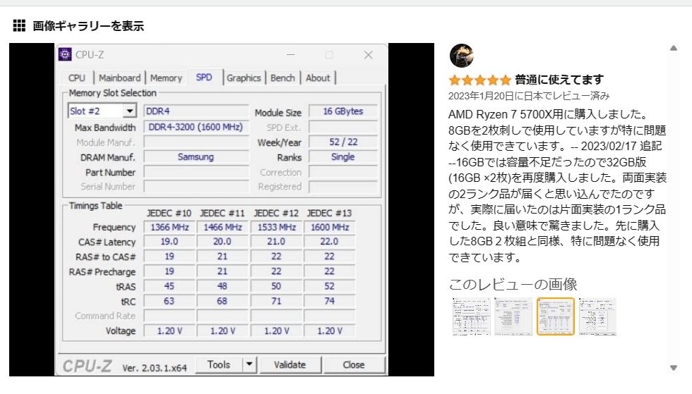Click the 20.0 CAS latency cell
Image resolution: width=692 pixels, height=394 pixels.
pyautogui.click(x=222, y=242)
